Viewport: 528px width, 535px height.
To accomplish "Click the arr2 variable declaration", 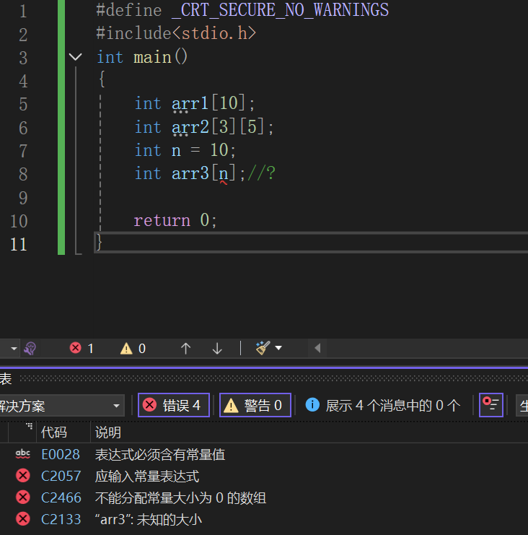I will [x=190, y=127].
